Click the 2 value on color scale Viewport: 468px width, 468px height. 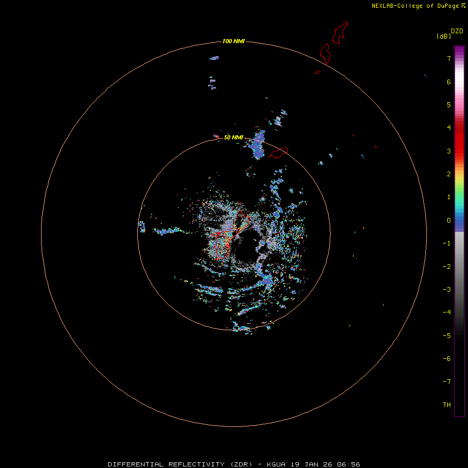[x=449, y=174]
